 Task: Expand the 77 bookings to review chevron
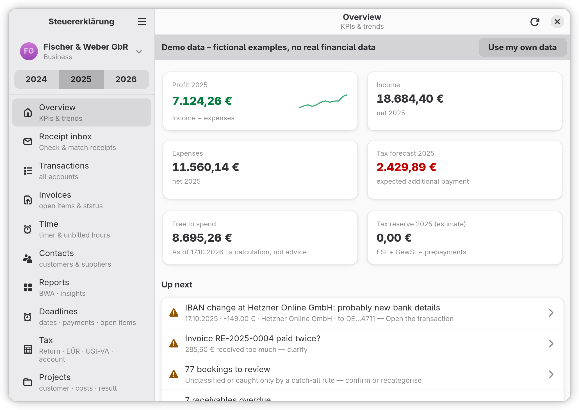click(551, 374)
